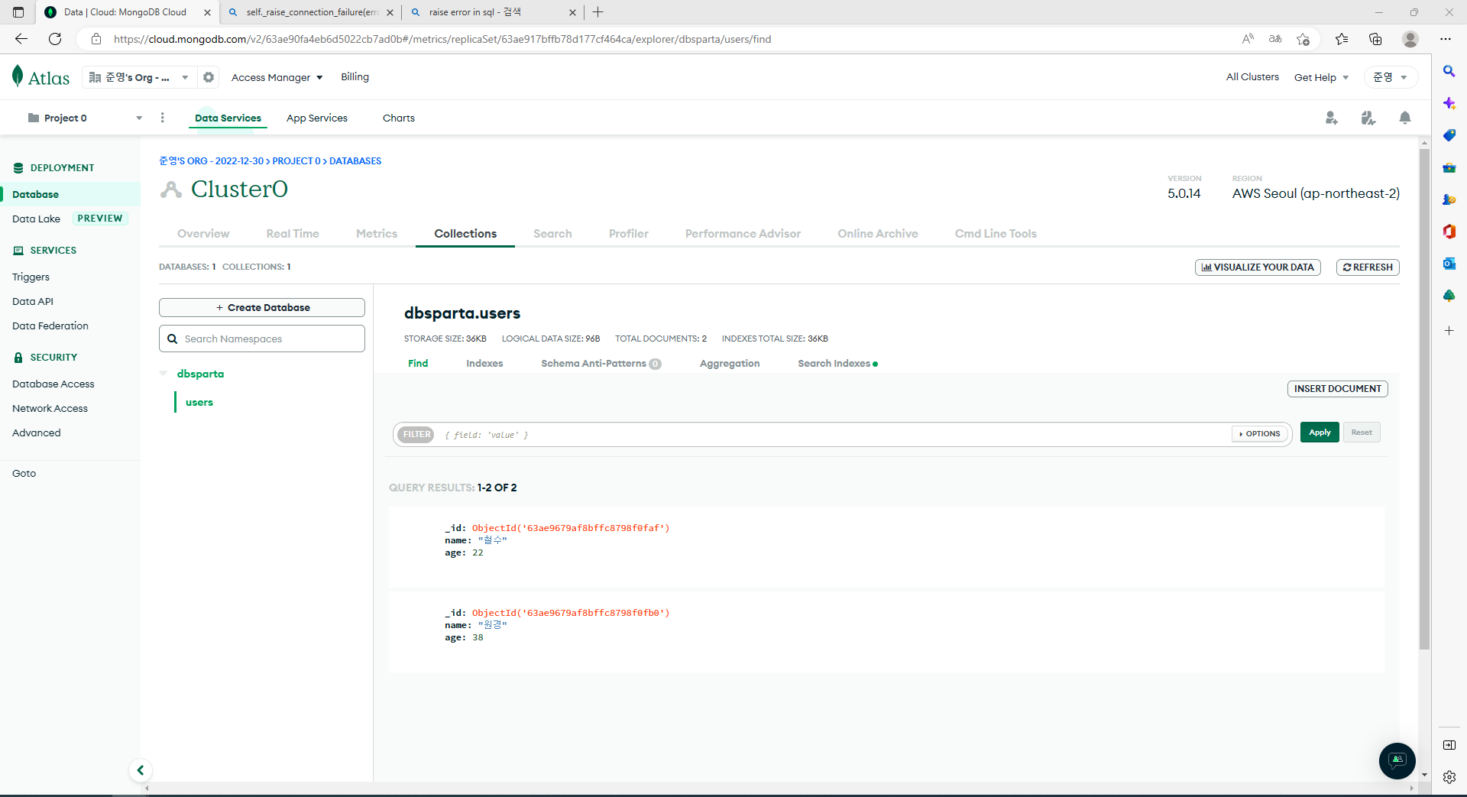Open browser collections icon

click(1375, 39)
